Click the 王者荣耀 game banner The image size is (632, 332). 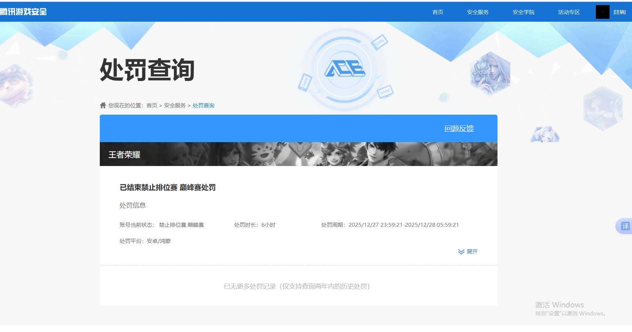[x=299, y=154]
